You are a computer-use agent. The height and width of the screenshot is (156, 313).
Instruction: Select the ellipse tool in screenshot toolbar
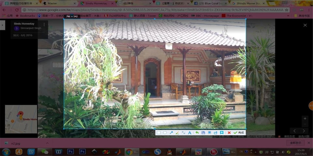[x=165, y=133]
